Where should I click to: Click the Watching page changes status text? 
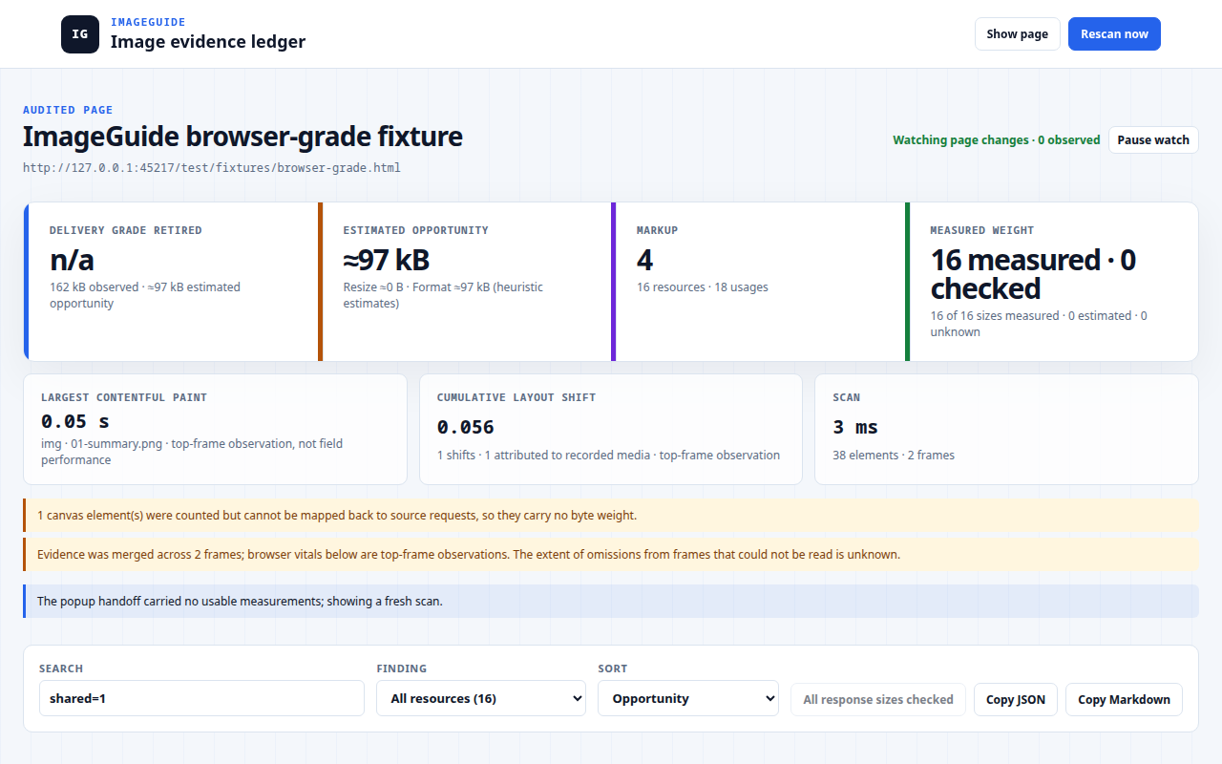(997, 139)
